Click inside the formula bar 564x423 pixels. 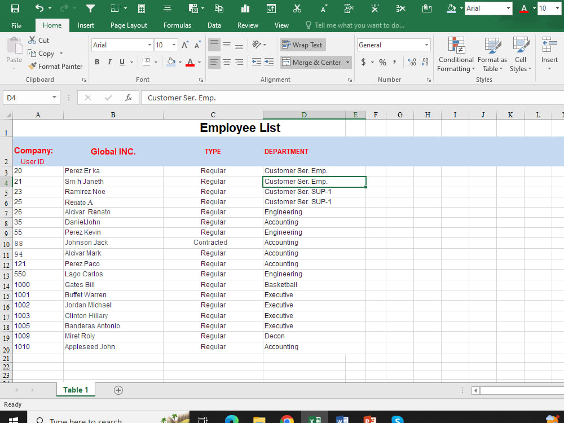pos(226,98)
